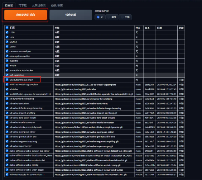Click the 未知 status in OneButtonPrompt-main row
202x180 pixels.
coord(181,80)
